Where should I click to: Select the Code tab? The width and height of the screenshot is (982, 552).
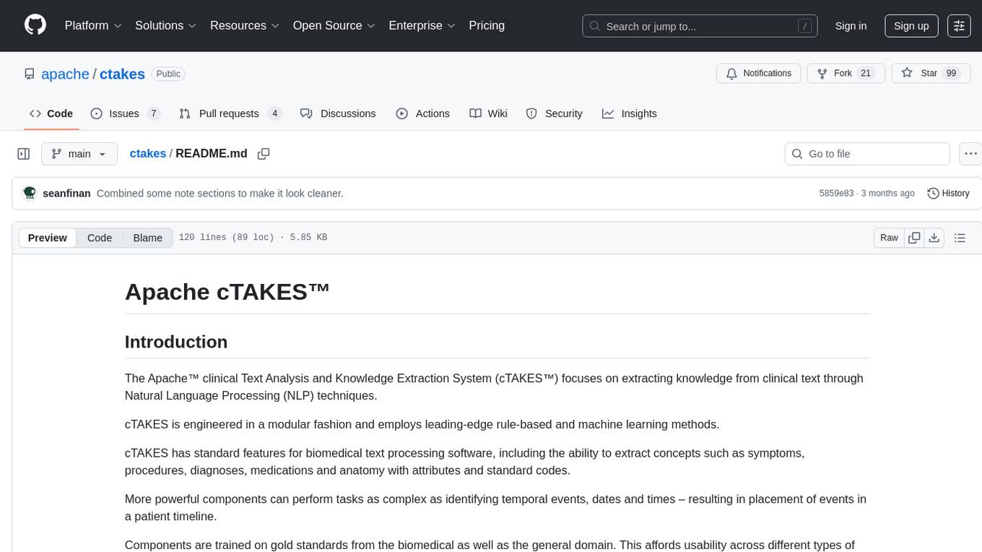(51, 113)
